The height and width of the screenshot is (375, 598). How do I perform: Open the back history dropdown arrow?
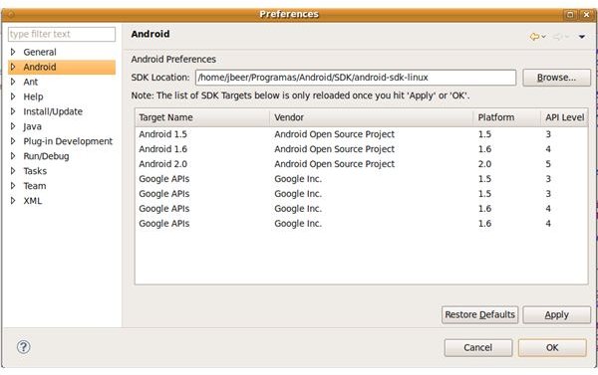(x=543, y=37)
